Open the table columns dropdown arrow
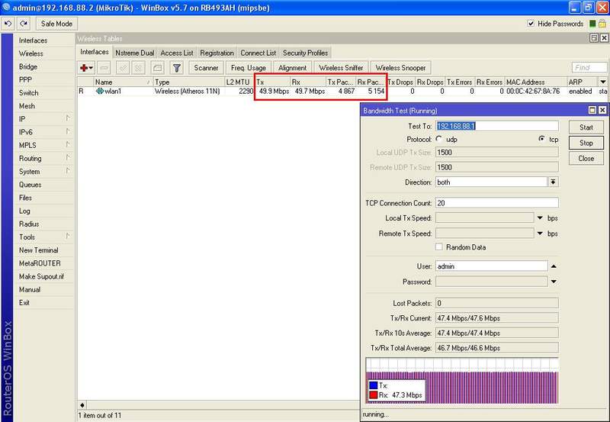 (x=602, y=82)
